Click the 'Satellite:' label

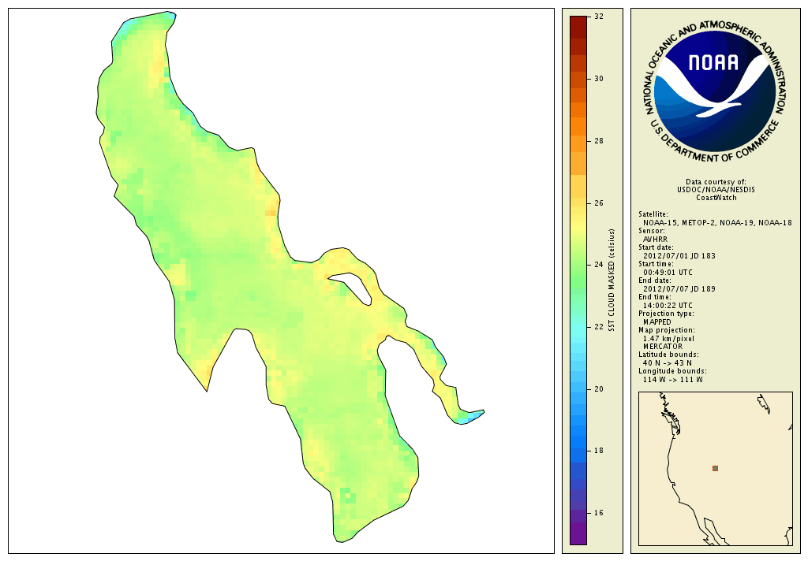(x=653, y=214)
